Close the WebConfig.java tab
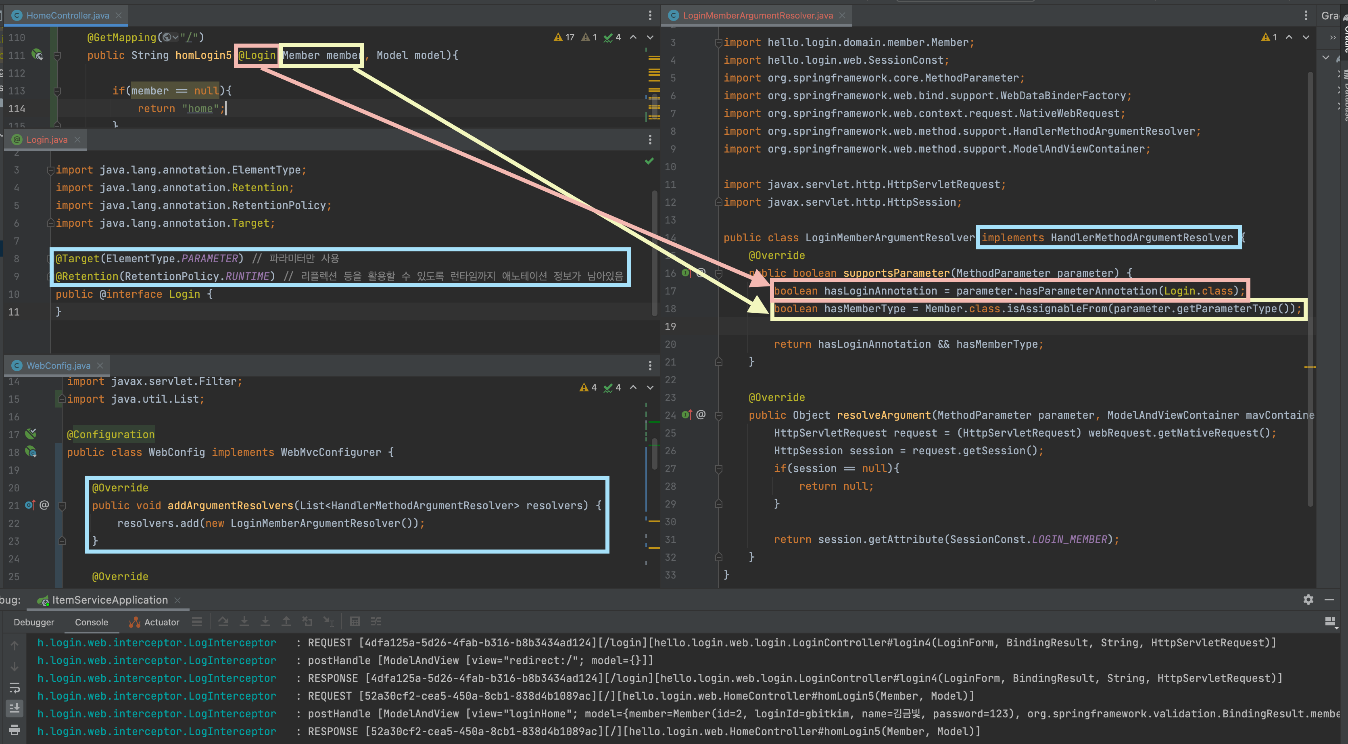The height and width of the screenshot is (744, 1348). [x=100, y=366]
